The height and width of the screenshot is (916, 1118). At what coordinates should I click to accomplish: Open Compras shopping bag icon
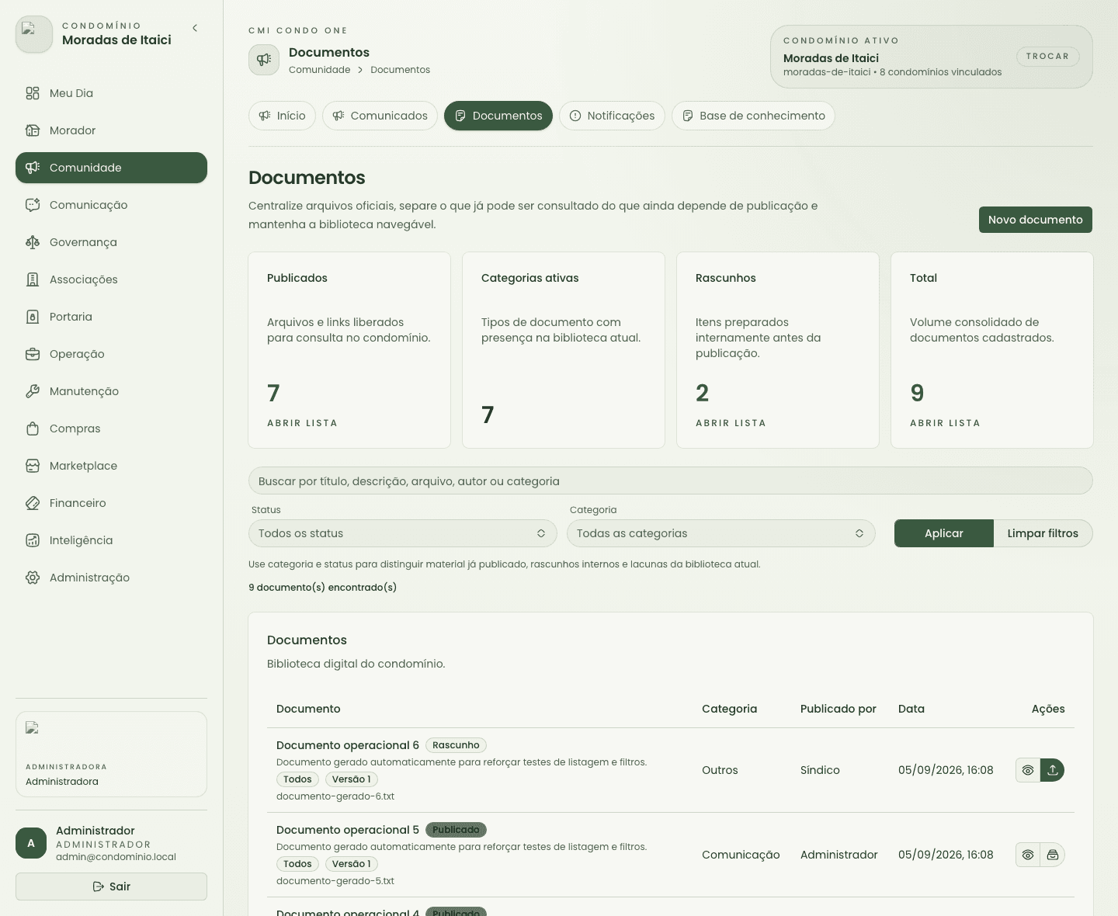[33, 429]
